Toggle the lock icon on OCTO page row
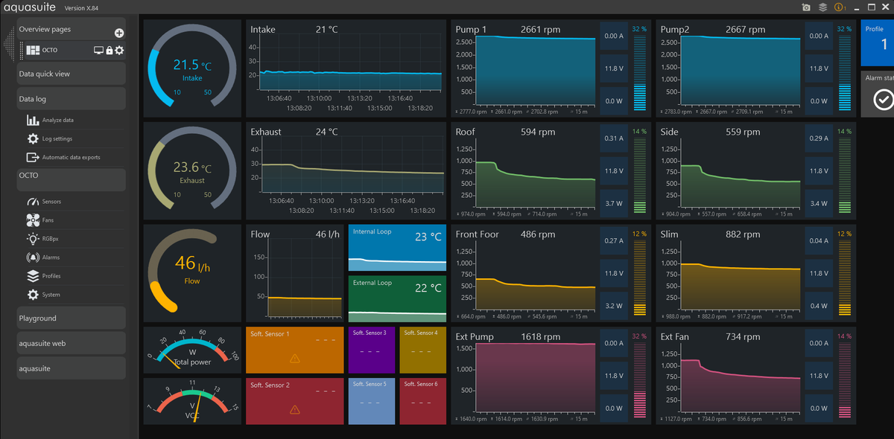Screen dimensions: 894x439 110,51
